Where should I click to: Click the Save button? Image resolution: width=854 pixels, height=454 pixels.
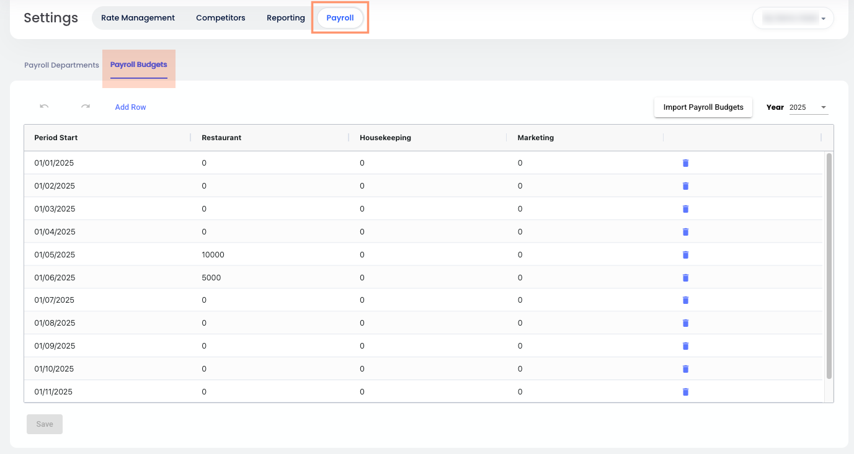tap(45, 424)
